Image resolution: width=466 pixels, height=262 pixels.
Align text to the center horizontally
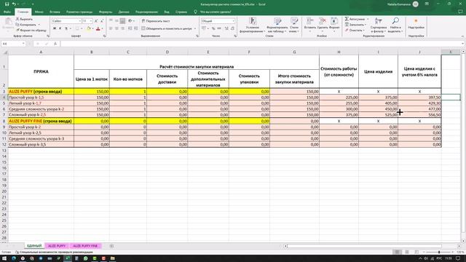point(116,28)
